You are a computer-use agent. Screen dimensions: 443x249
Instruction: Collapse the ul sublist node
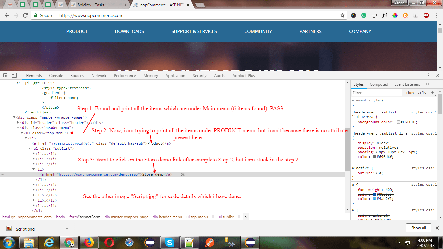coord(30,148)
